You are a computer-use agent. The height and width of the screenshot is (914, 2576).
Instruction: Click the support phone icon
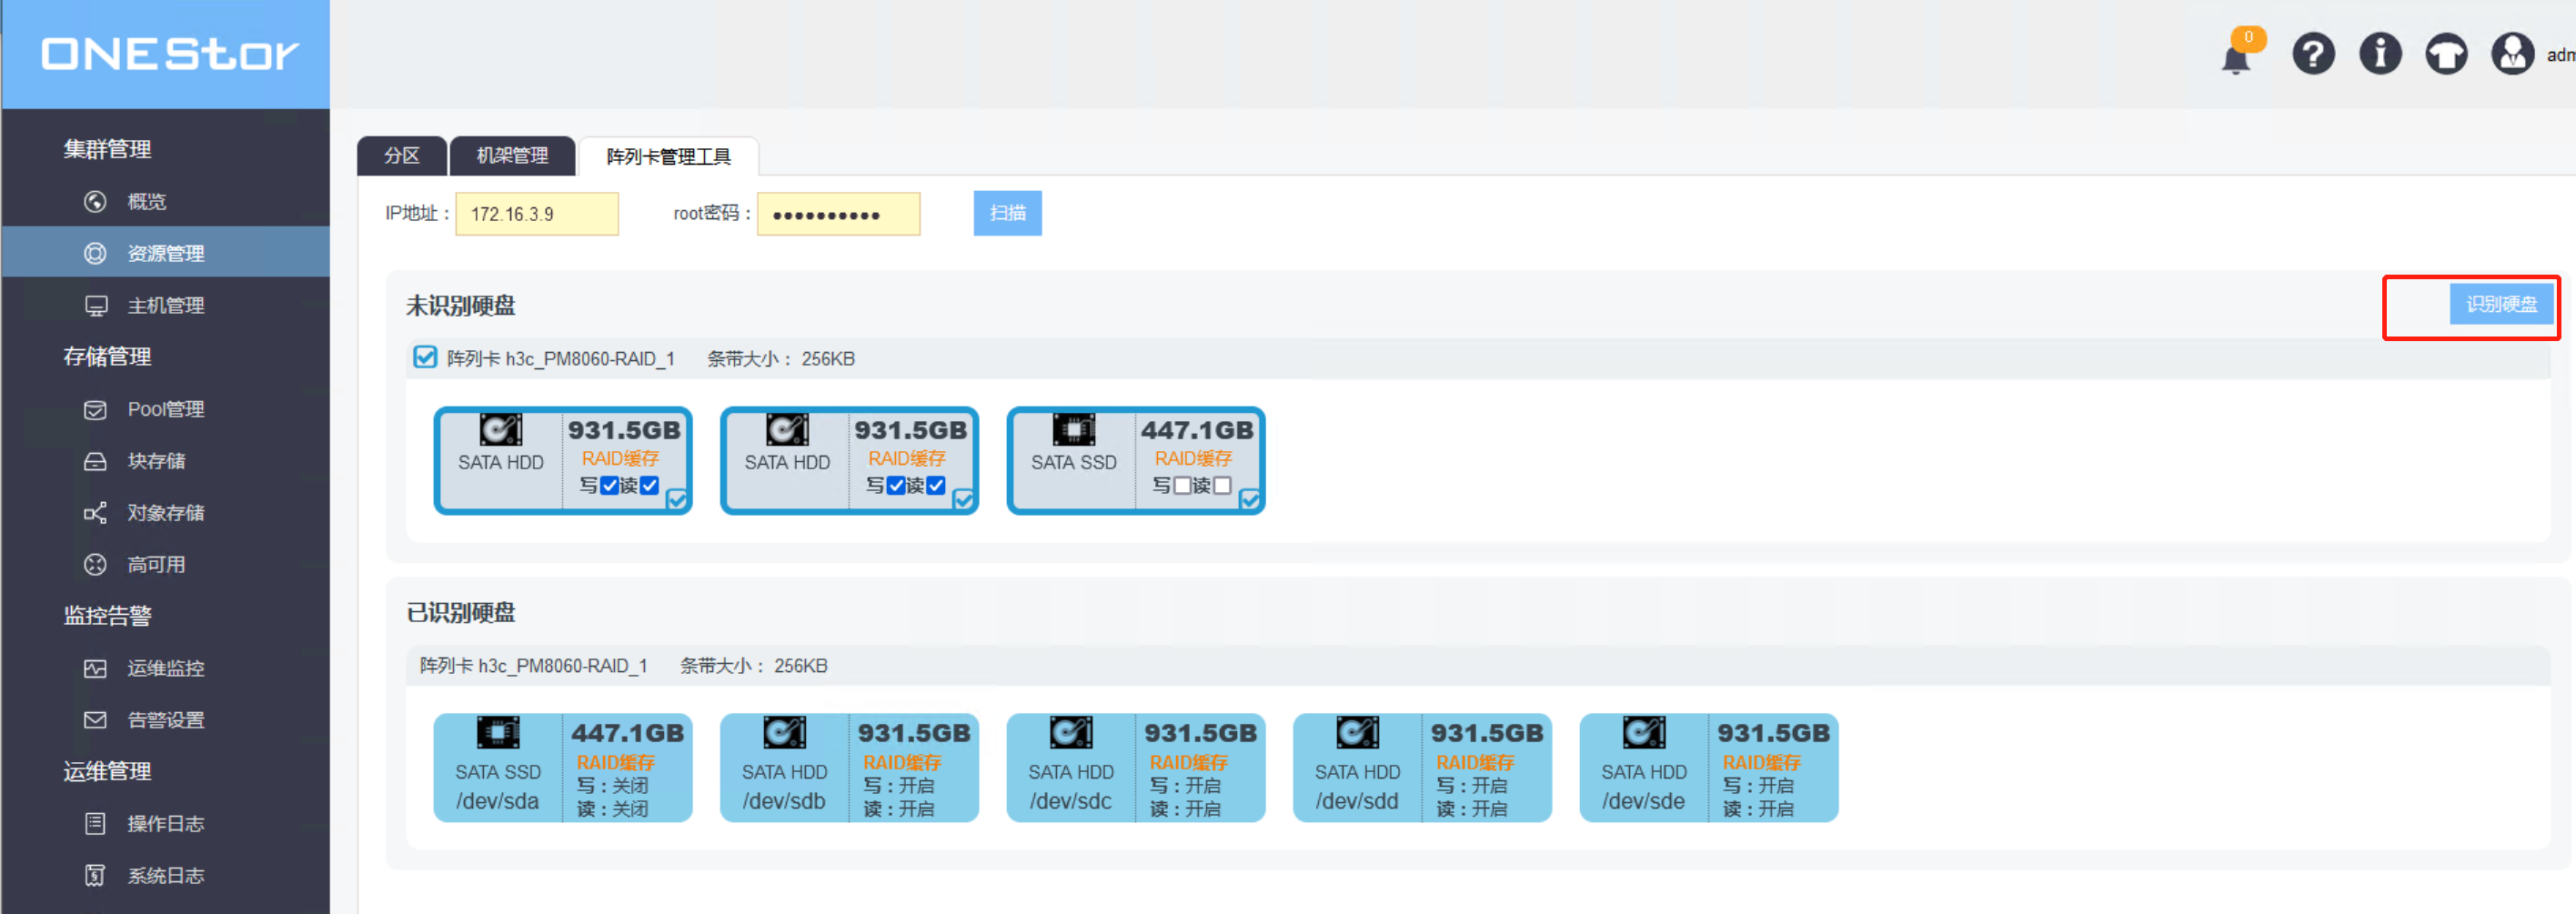[x=2446, y=54]
